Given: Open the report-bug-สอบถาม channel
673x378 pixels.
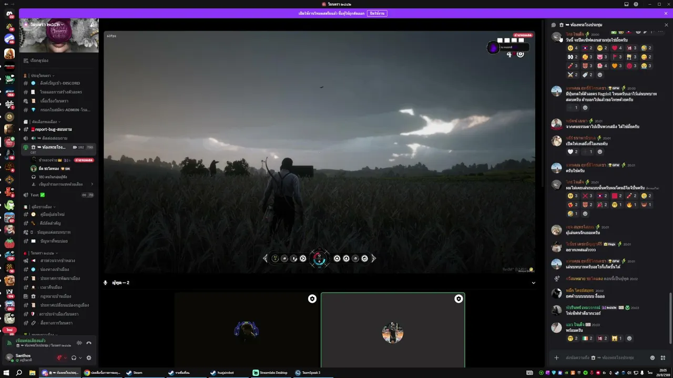Looking at the screenshot, I should point(59,129).
